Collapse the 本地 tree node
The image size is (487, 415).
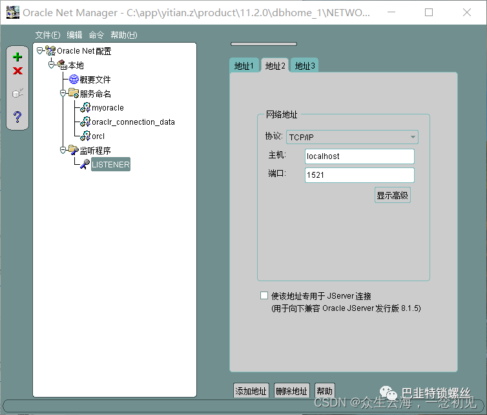[x=52, y=65]
